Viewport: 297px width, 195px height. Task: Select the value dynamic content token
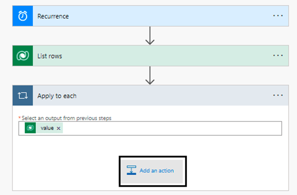tap(47, 128)
